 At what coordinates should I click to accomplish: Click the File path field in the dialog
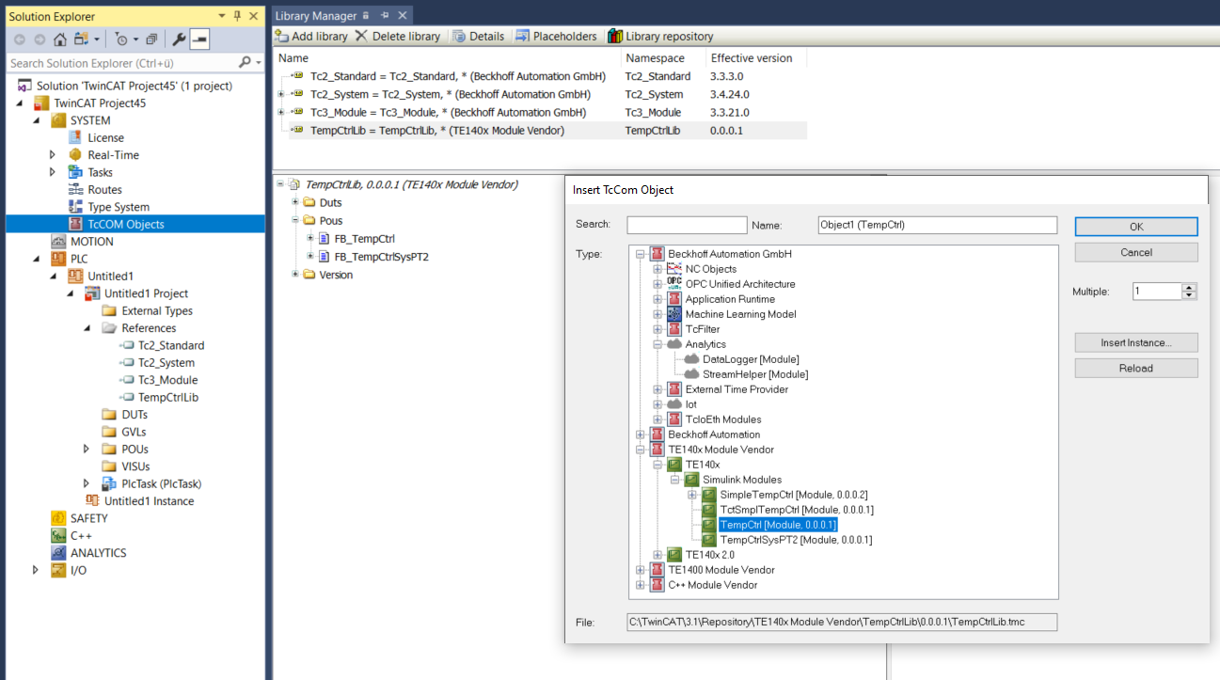pos(842,622)
